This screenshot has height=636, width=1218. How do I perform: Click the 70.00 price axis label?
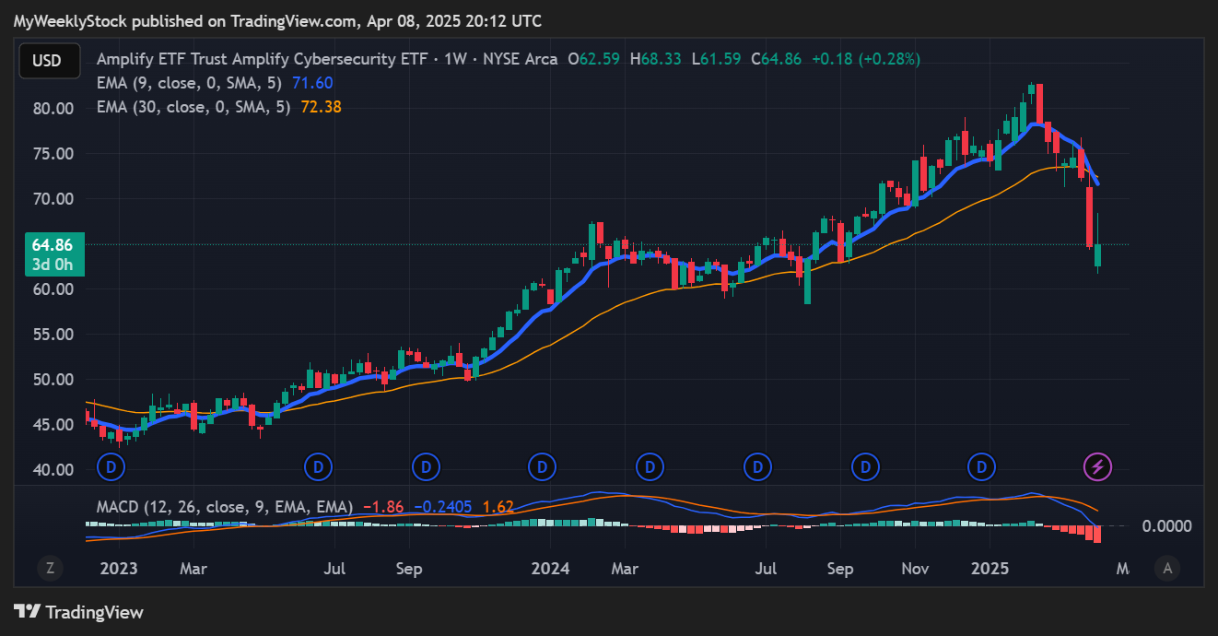coord(53,199)
